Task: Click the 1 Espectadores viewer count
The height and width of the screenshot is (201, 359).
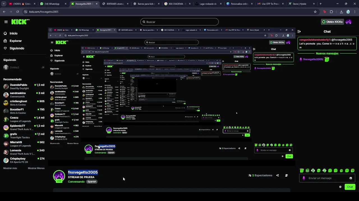Action: coord(260,175)
